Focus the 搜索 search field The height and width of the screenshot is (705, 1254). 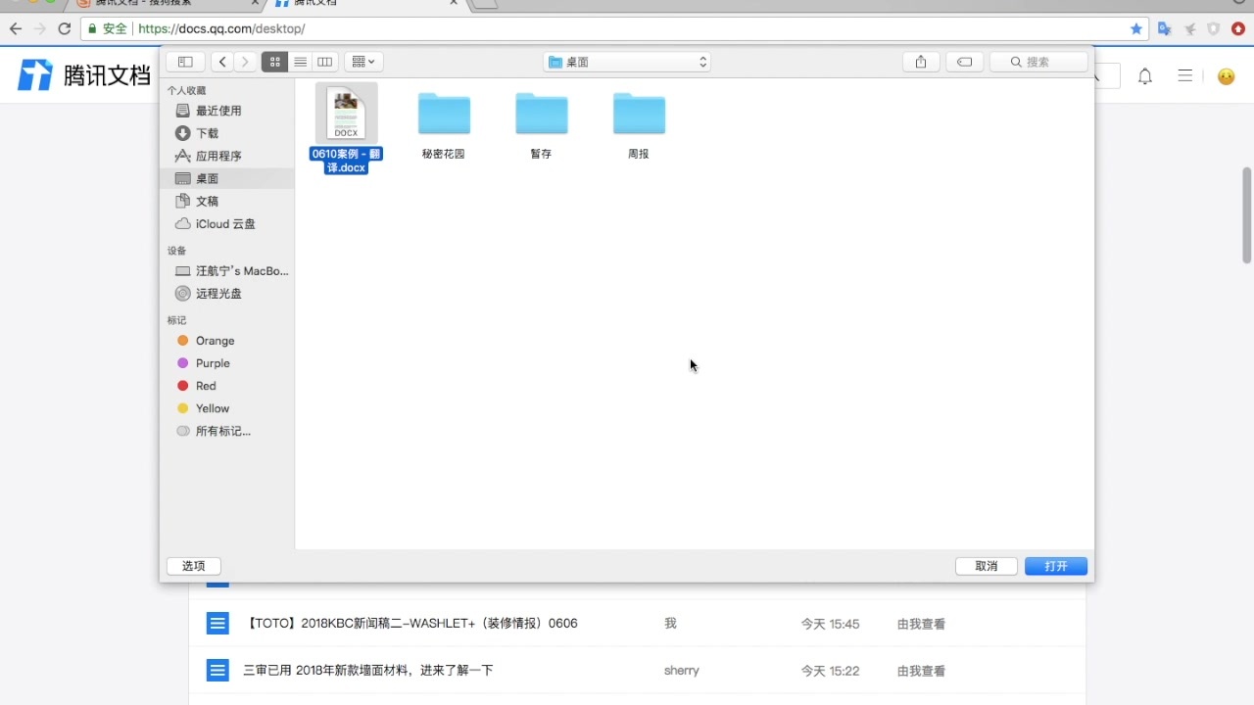click(1038, 62)
